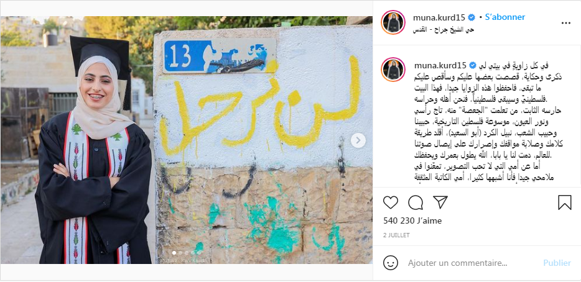581x282 pixels.
Task: Open the avatar beside the caption text
Action: [393, 70]
